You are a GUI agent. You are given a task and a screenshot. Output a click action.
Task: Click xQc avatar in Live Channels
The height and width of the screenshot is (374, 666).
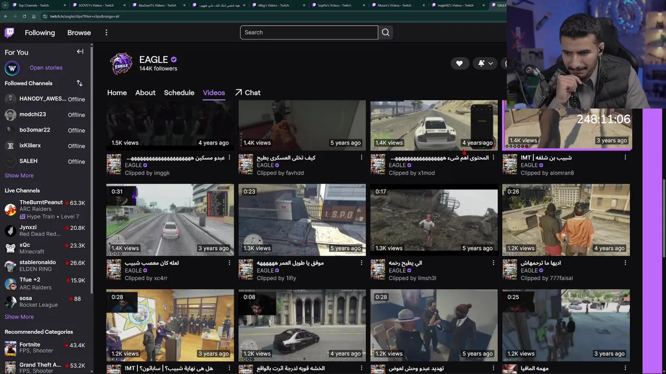coord(10,248)
